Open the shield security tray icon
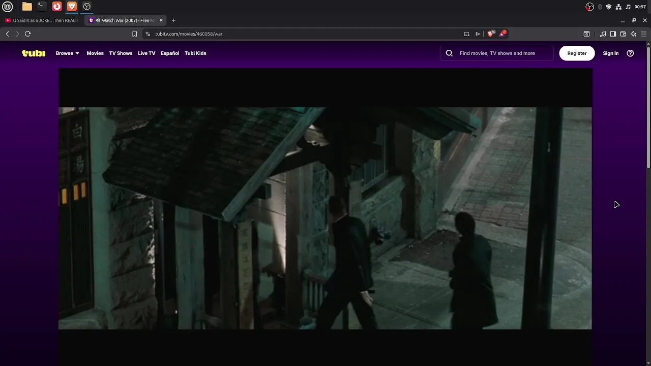 [x=609, y=7]
